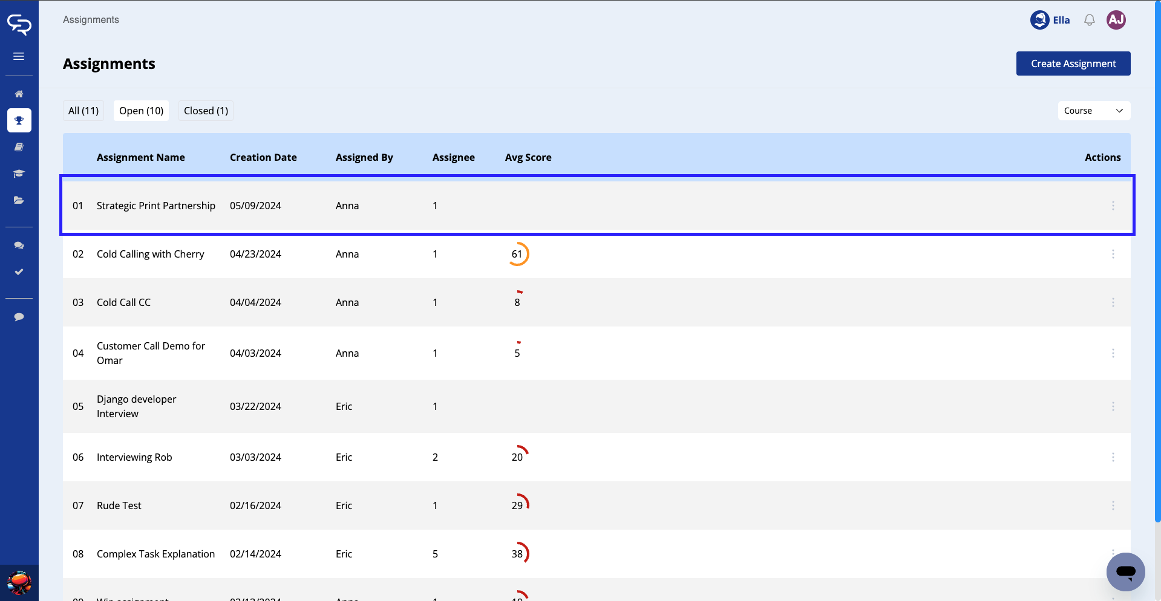Click the AJ user avatar
The image size is (1161, 601).
click(1116, 20)
